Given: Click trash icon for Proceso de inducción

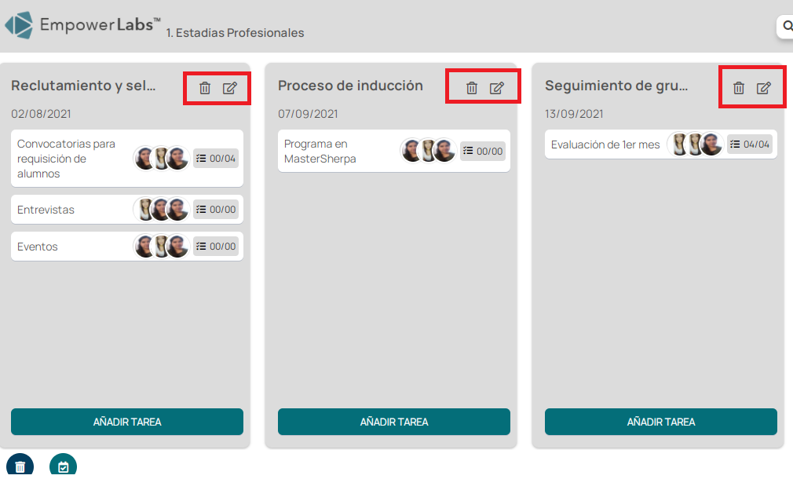Looking at the screenshot, I should point(472,88).
